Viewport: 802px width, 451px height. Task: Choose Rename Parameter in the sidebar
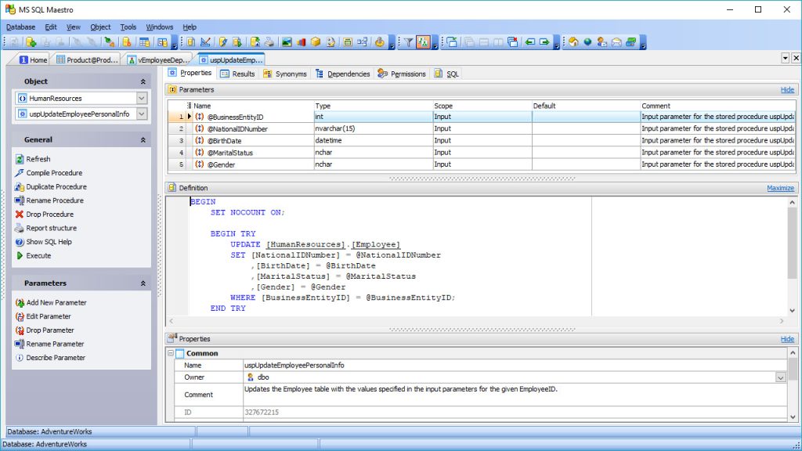(x=56, y=343)
